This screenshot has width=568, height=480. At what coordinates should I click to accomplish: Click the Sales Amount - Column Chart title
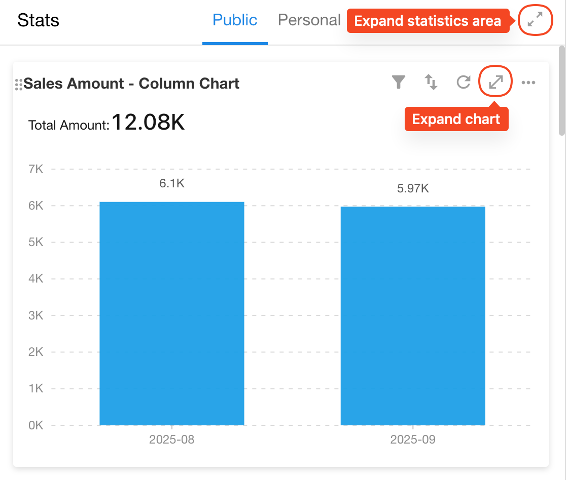(x=131, y=84)
